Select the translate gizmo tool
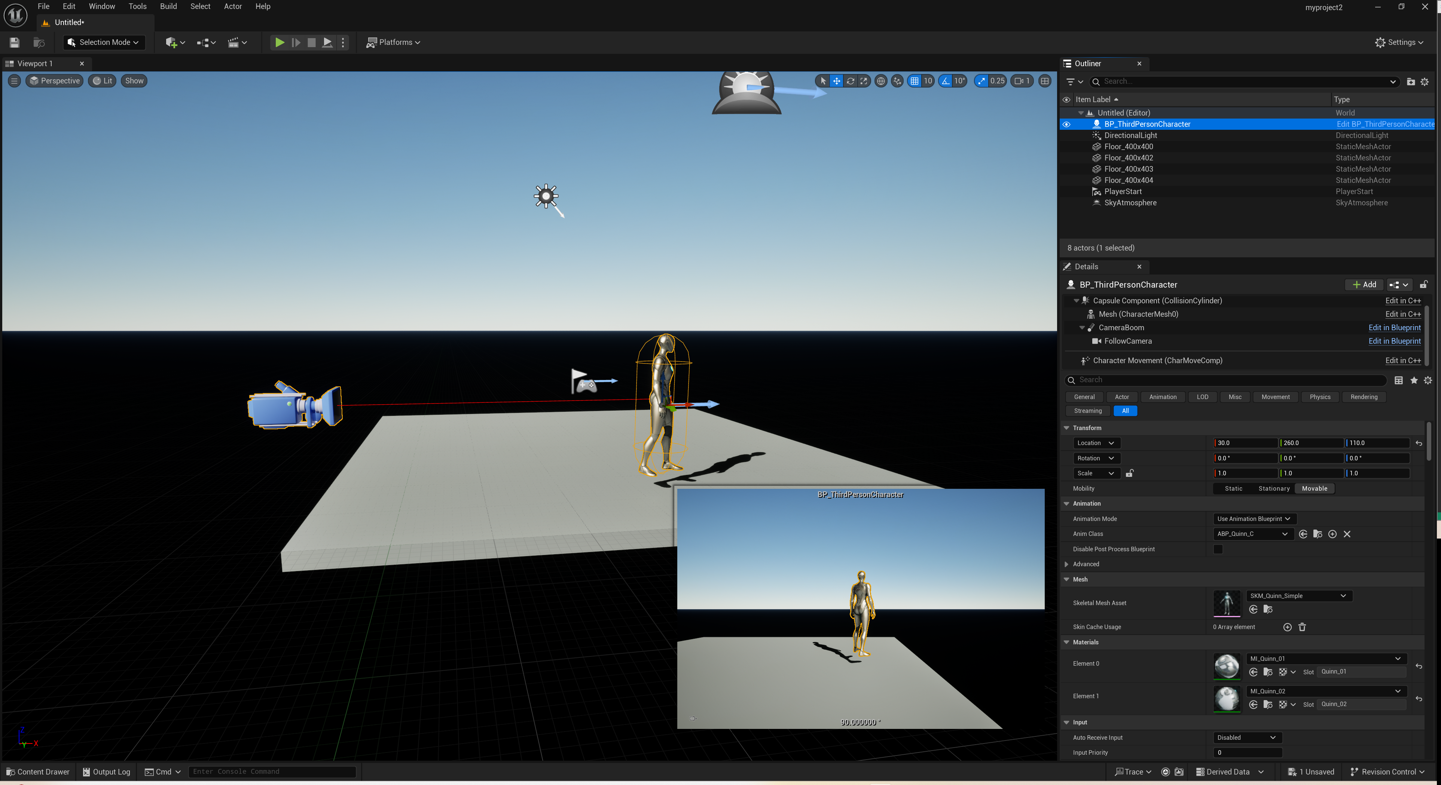The image size is (1441, 785). pos(836,81)
